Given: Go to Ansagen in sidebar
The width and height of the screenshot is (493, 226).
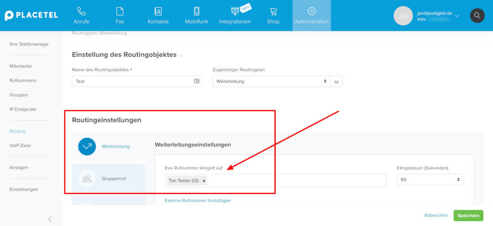Looking at the screenshot, I should click(x=19, y=168).
